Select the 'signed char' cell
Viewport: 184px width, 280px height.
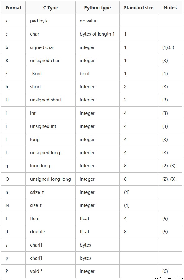tap(50, 47)
